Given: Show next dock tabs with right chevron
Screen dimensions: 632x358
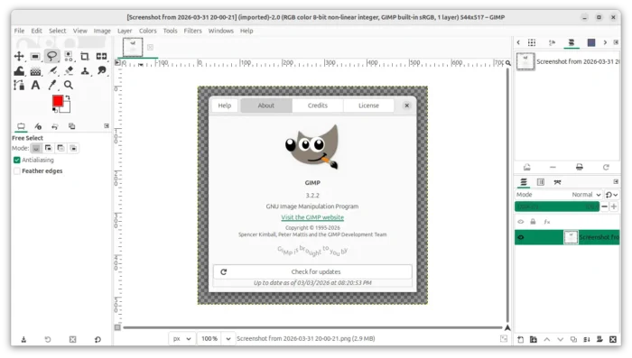Looking at the screenshot, I should [605, 42].
